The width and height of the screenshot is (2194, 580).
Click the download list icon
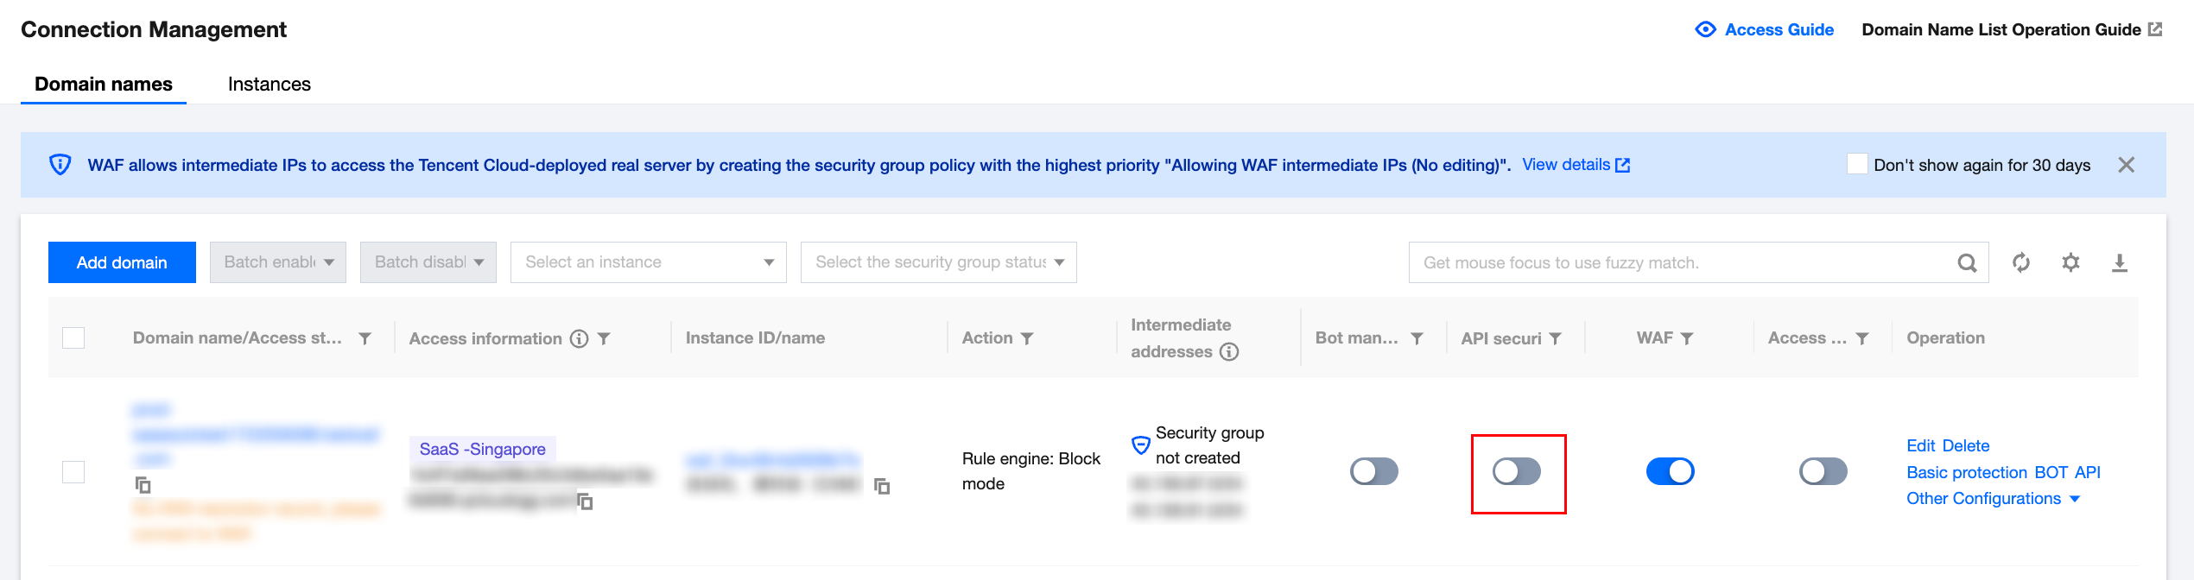click(2119, 262)
